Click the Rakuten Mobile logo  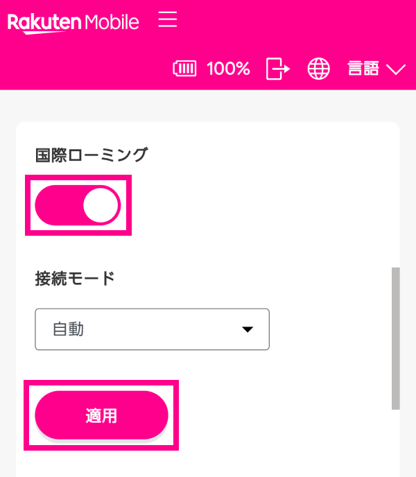(73, 22)
